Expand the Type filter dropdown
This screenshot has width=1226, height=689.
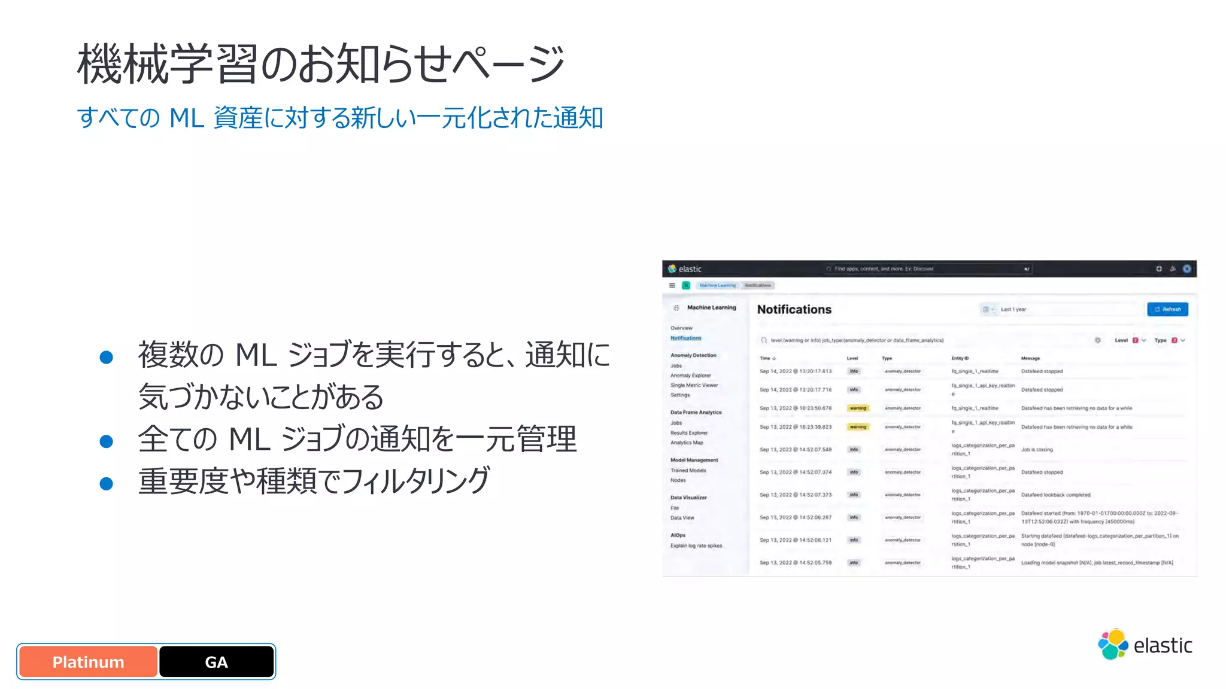click(x=1170, y=340)
